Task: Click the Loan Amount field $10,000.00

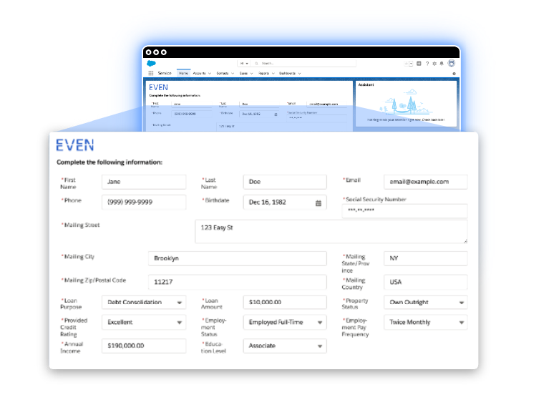Action: [285, 303]
